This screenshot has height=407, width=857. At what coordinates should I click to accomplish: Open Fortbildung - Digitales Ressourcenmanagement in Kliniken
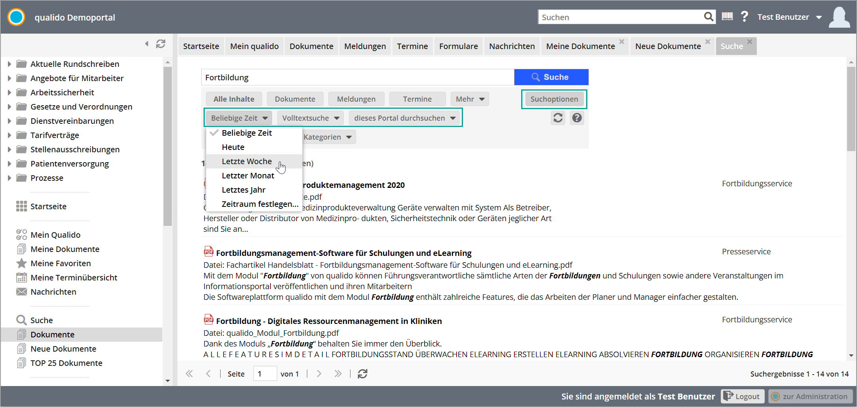(x=329, y=321)
